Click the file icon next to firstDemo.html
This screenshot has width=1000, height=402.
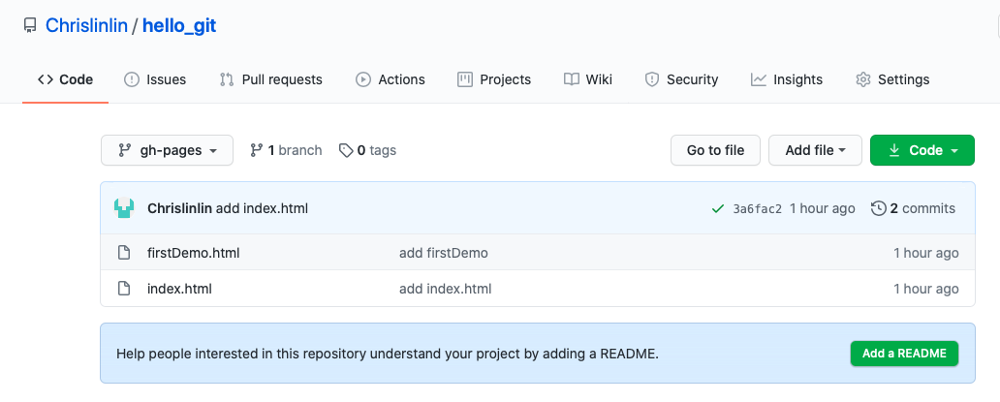124,253
